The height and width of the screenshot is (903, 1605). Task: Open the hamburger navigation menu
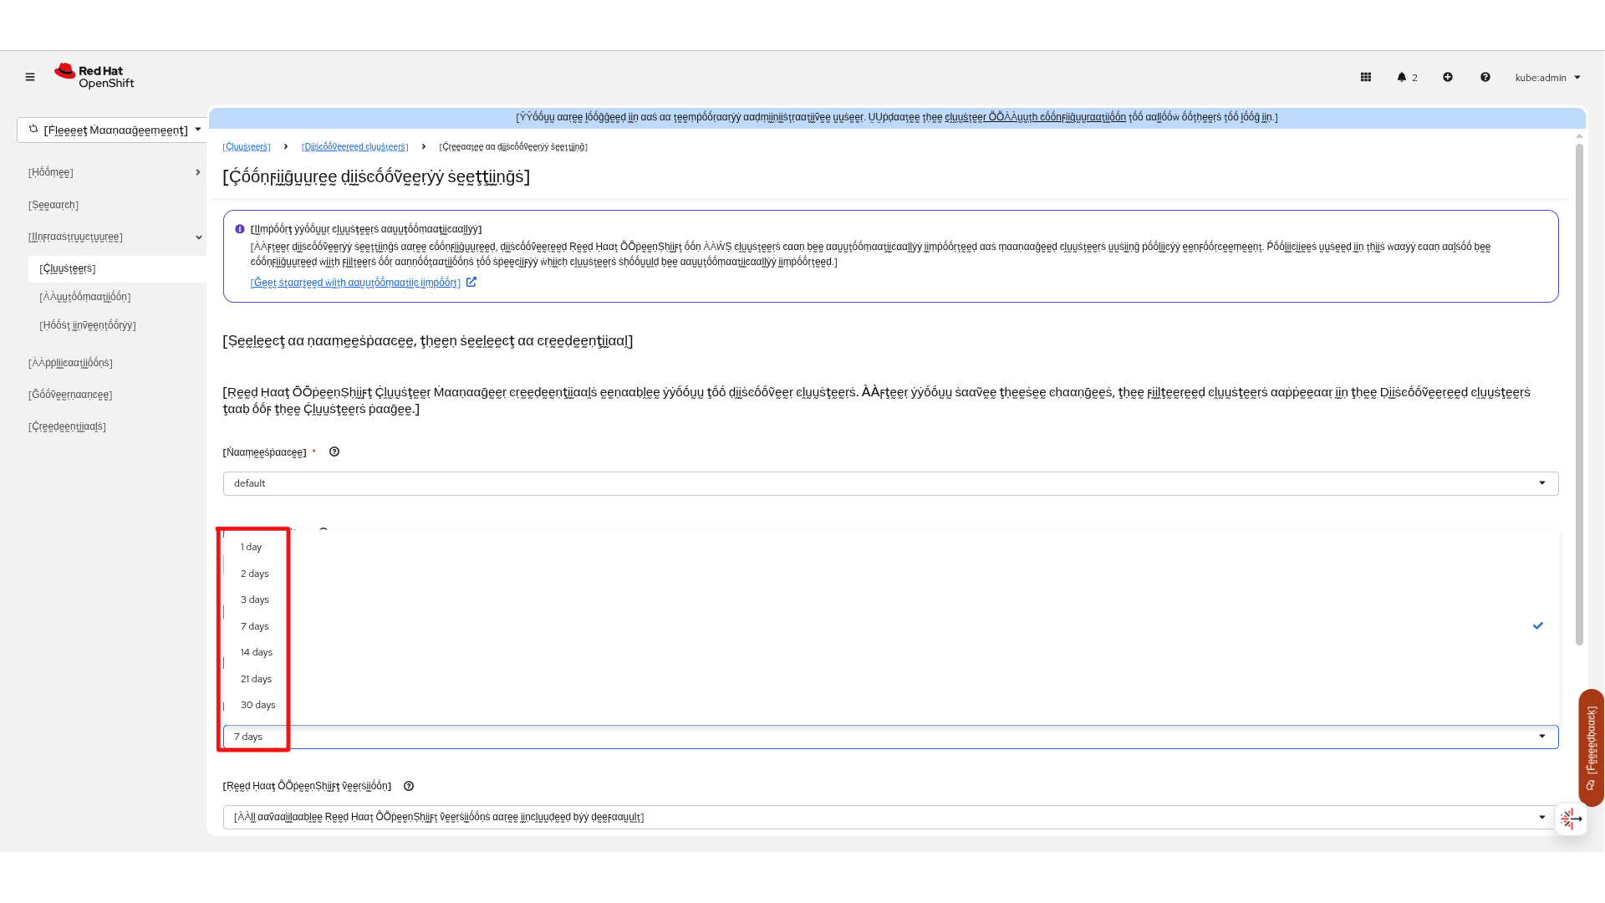click(30, 77)
